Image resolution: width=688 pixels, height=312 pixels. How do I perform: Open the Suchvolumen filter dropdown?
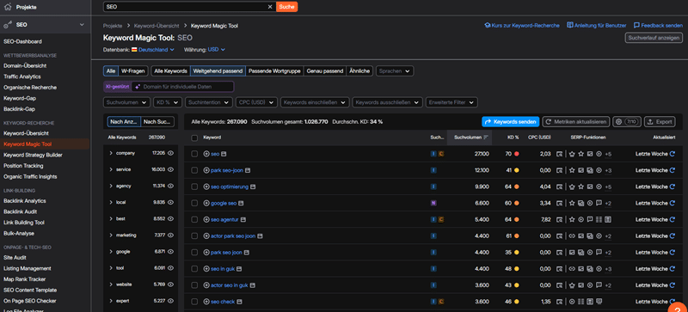coord(126,102)
